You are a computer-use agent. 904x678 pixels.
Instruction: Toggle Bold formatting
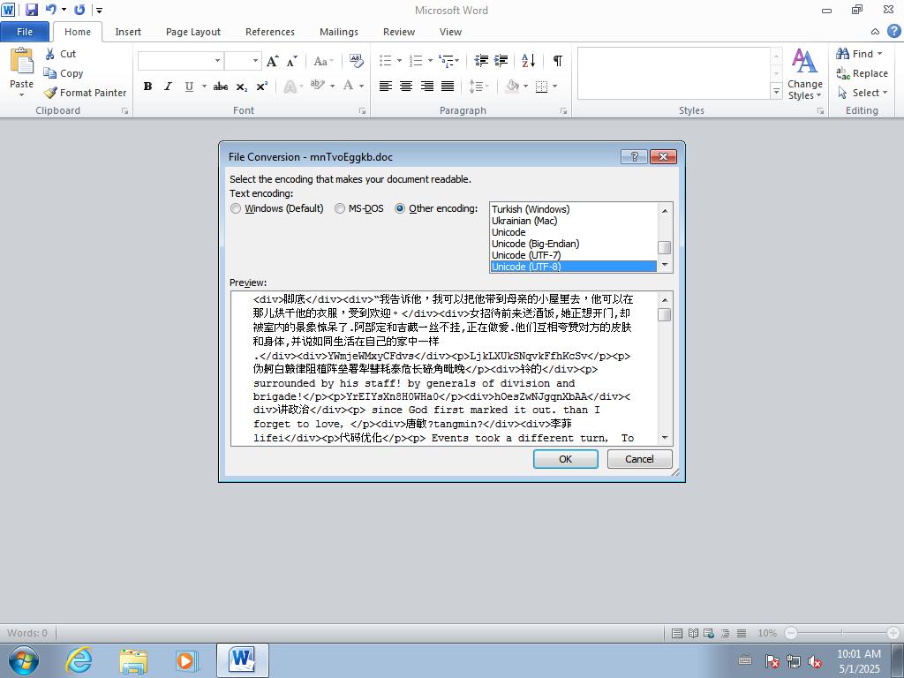[147, 87]
